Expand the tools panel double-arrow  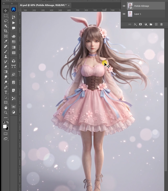point(4,4)
